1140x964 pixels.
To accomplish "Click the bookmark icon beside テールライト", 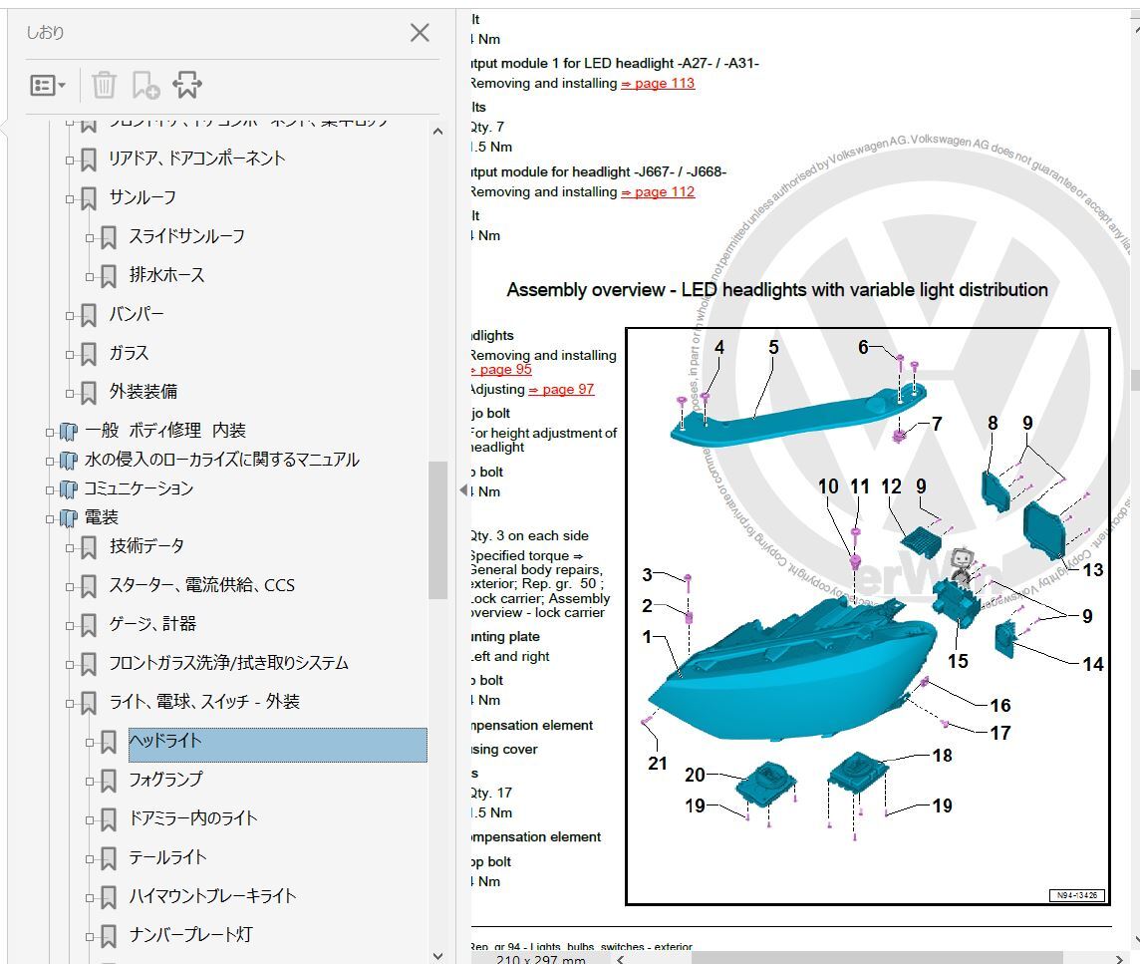I will coord(108,858).
